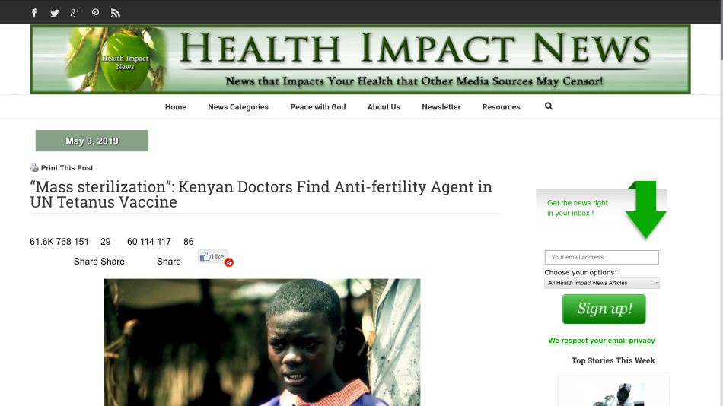Open the Twitter profile icon
Screen dimensions: 723x406
coord(54,13)
